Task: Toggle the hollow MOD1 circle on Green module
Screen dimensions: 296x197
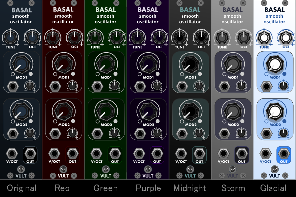Action: pos(98,74)
